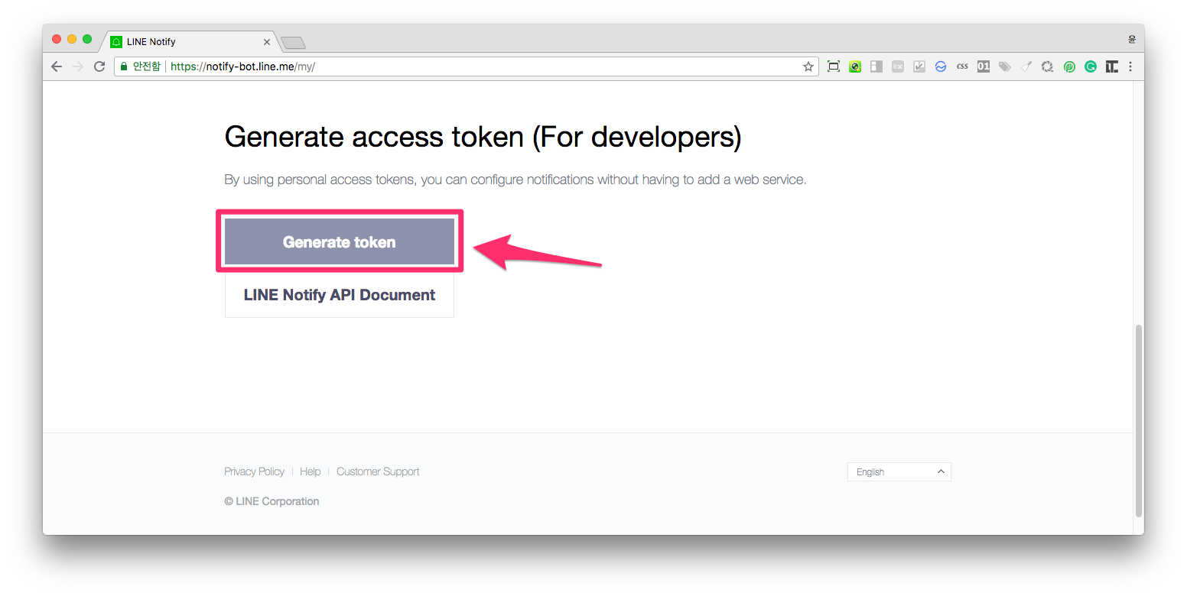
Task: Click the CSS extension icon
Action: [x=962, y=66]
